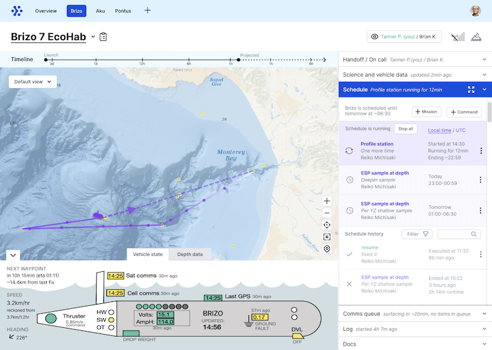This screenshot has height=350, width=492.
Task: Add a new vehicle tab with plus icon
Action: 148,10
